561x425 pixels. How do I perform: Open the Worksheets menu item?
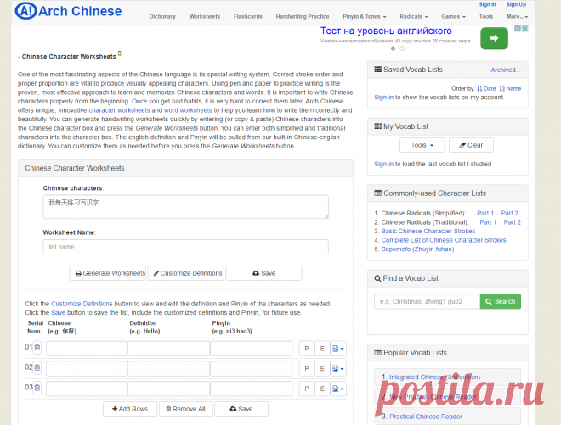click(205, 16)
